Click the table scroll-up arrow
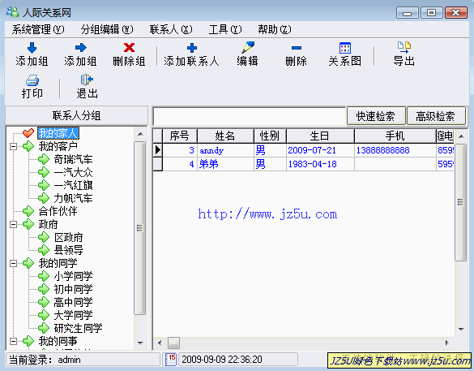The image size is (474, 371). click(461, 136)
